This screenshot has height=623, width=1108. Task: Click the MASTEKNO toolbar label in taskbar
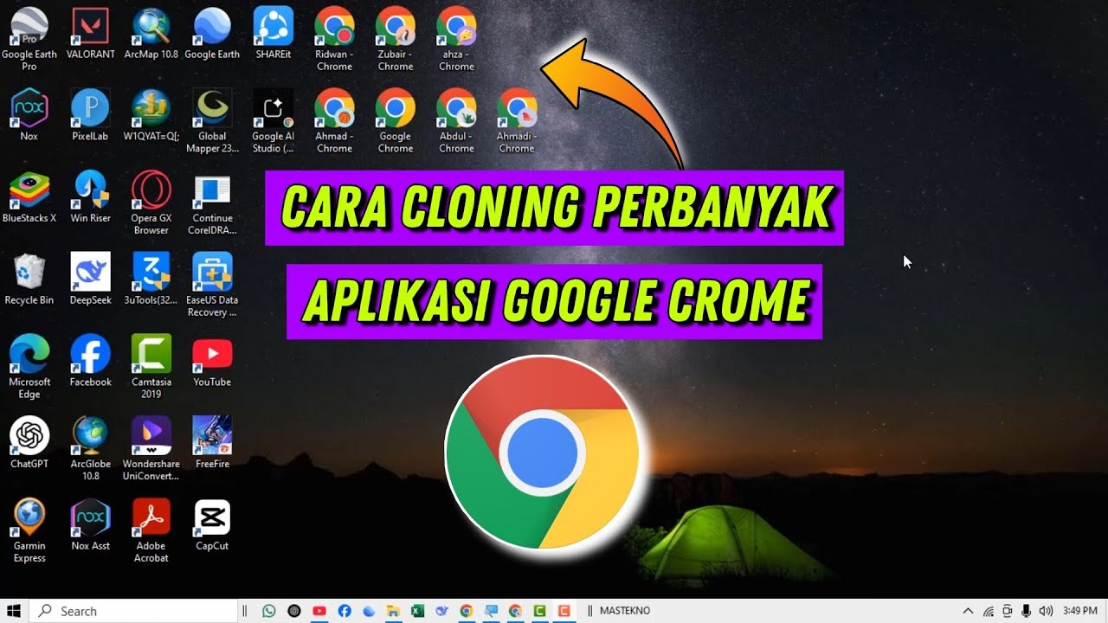624,611
